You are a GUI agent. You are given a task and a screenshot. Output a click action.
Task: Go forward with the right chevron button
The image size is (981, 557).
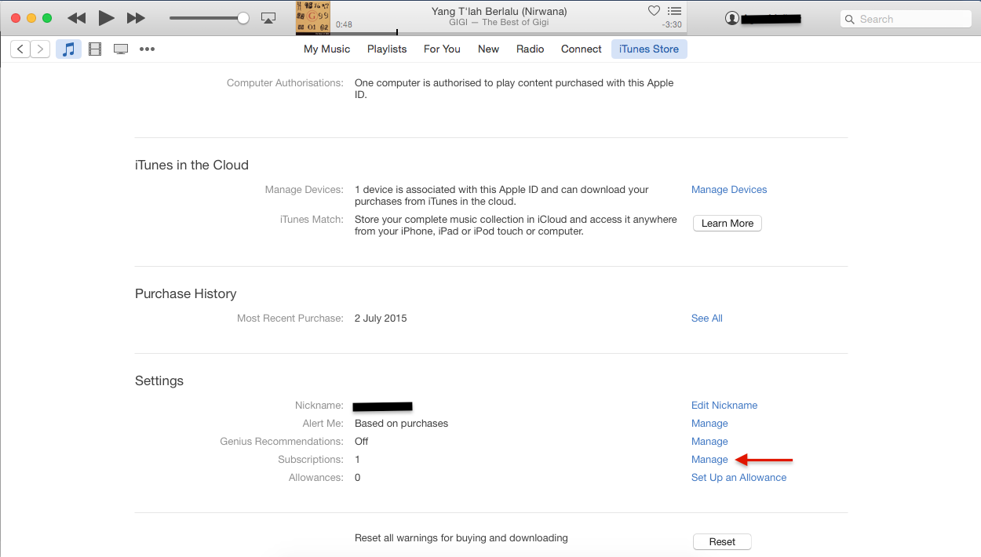pyautogui.click(x=40, y=49)
